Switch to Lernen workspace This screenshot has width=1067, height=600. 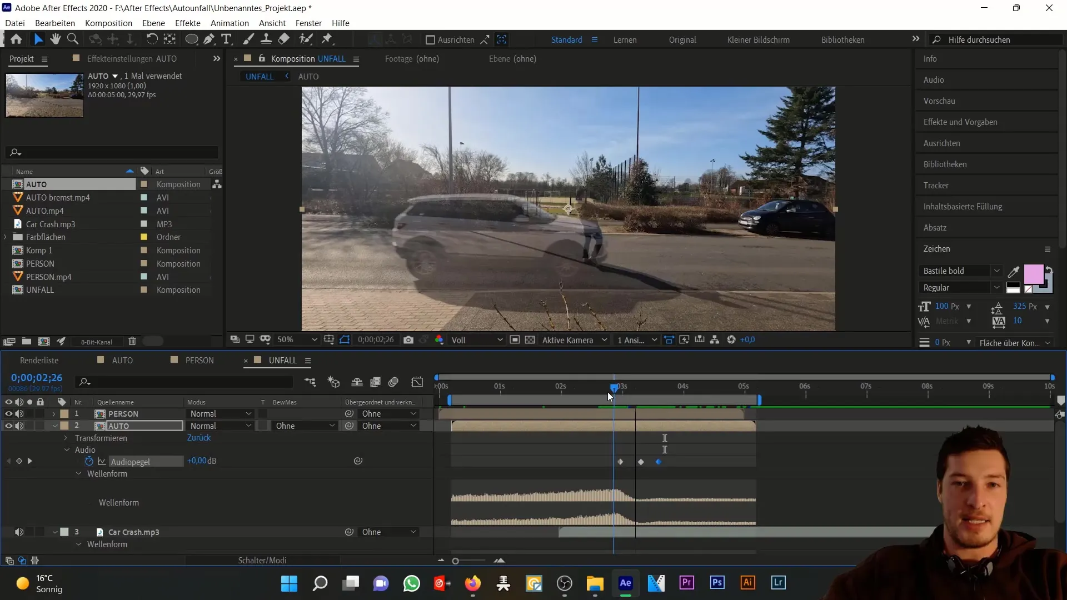(x=625, y=40)
